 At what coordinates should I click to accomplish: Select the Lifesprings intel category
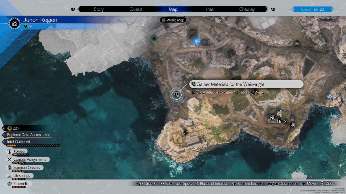(x=20, y=176)
